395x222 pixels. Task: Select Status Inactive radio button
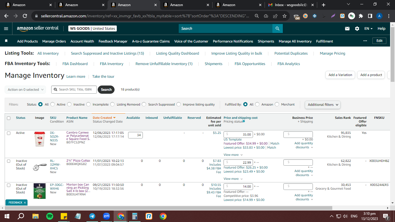pyautogui.click(x=69, y=104)
